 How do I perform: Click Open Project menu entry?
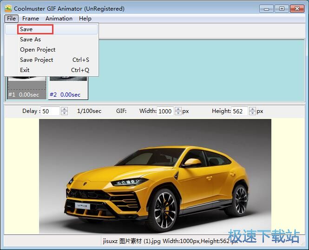click(38, 50)
